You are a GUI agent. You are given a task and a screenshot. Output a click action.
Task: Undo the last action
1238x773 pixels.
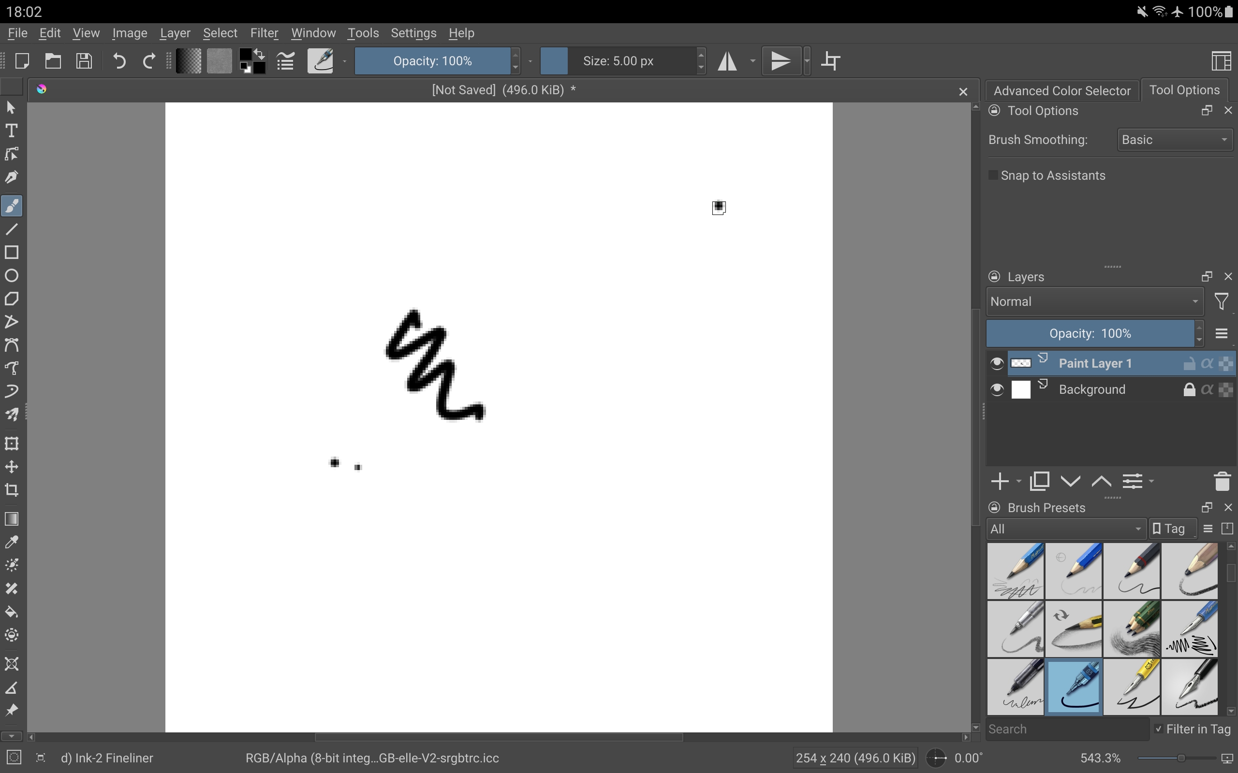coord(118,61)
